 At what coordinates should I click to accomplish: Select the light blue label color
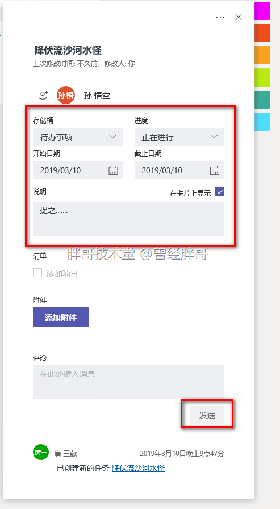[262, 122]
